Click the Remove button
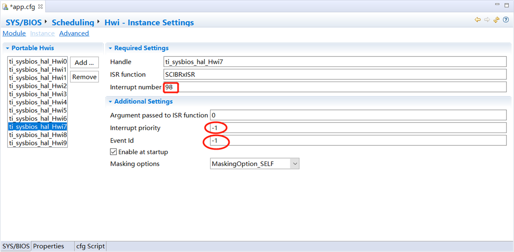 84,77
